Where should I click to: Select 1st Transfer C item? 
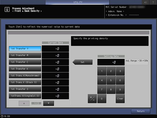(25, 62)
